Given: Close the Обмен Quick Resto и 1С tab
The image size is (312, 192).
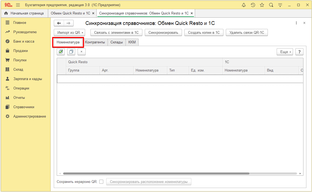Looking at the screenshot, I should point(93,13).
